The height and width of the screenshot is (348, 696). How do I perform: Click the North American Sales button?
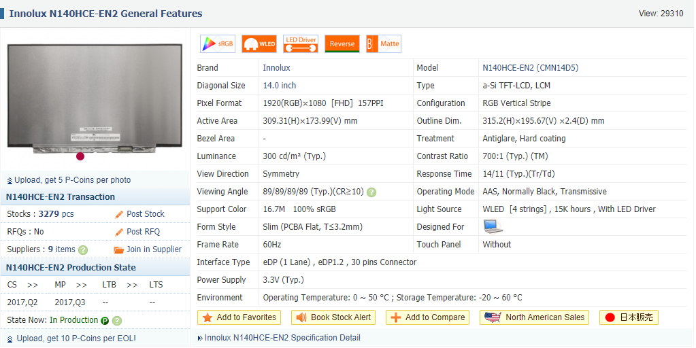coord(535,317)
